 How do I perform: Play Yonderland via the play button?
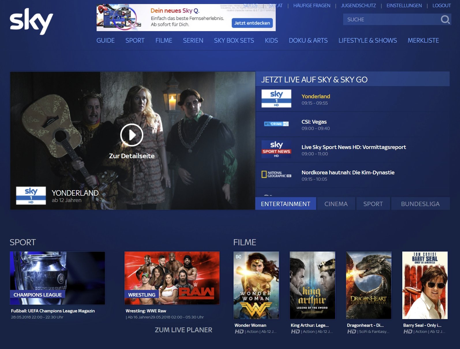132,135
